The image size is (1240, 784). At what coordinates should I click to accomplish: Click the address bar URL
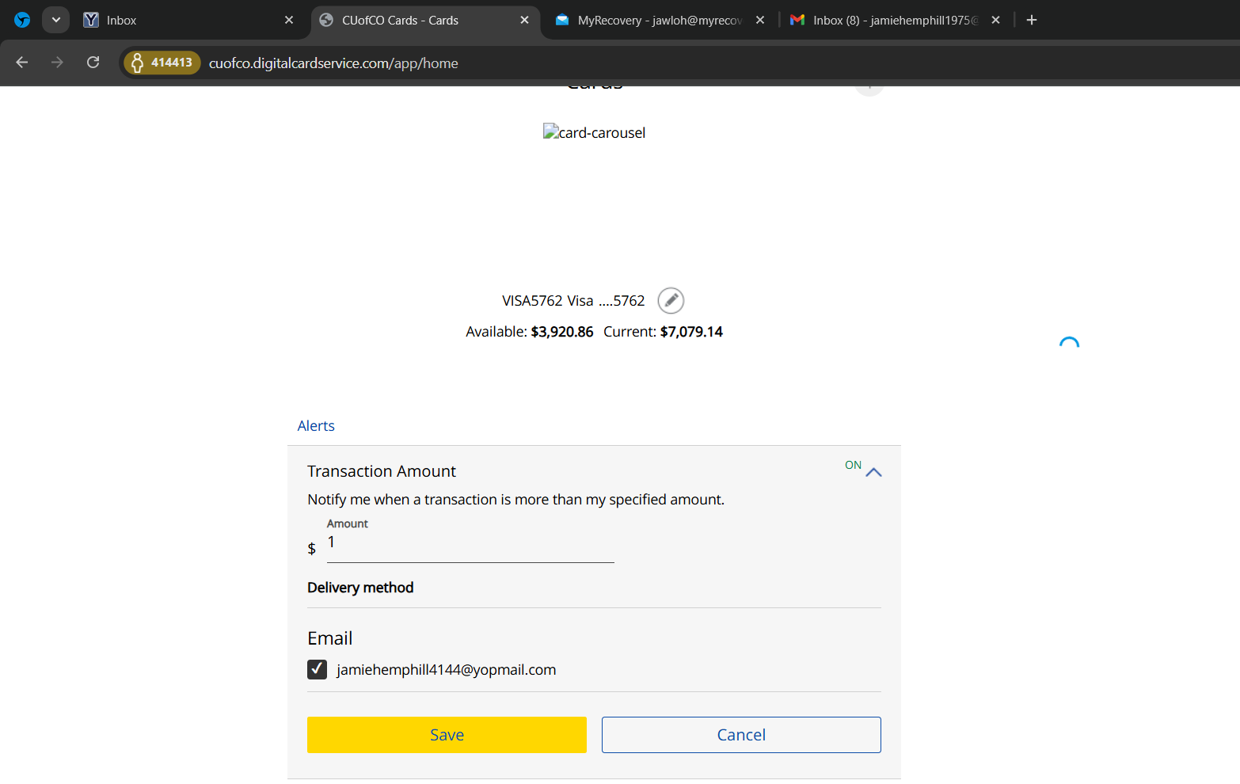[333, 63]
